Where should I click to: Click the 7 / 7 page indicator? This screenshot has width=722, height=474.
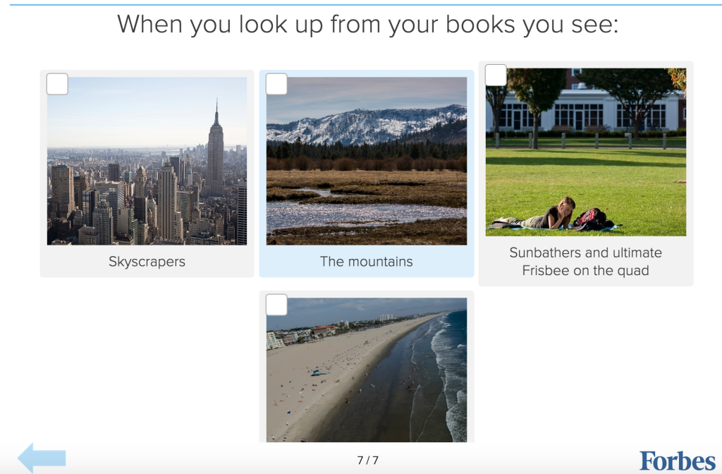pyautogui.click(x=367, y=460)
